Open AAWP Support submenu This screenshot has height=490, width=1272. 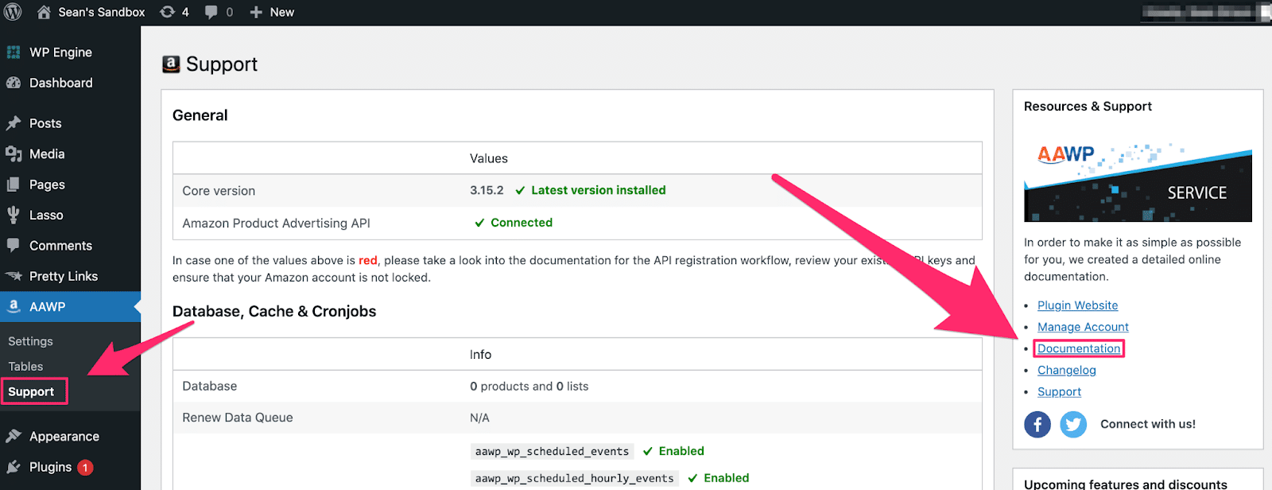31,391
